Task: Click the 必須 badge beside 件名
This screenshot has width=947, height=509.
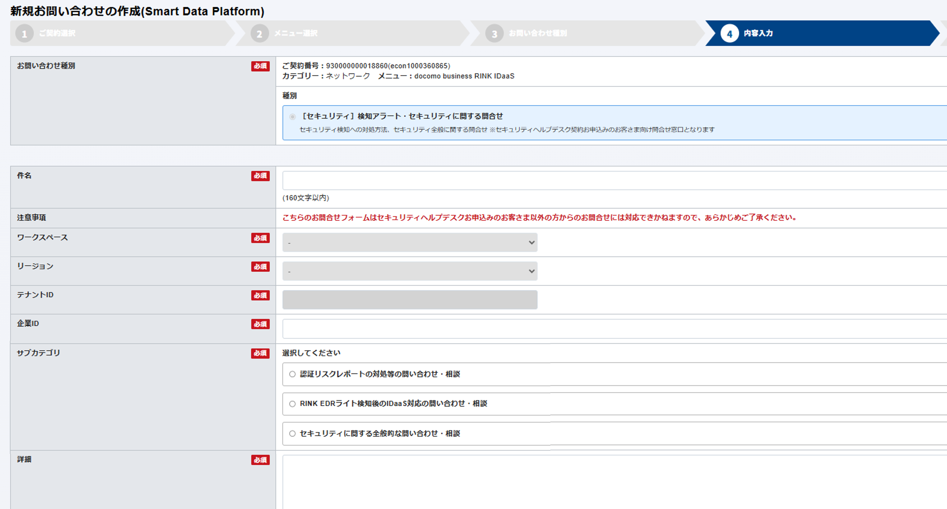Action: (260, 176)
